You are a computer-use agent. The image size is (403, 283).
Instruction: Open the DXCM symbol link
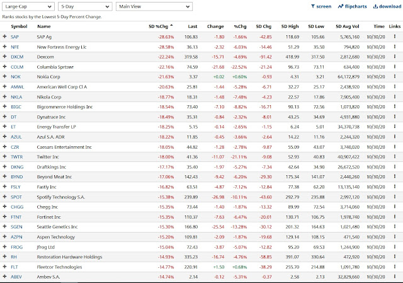(x=17, y=57)
